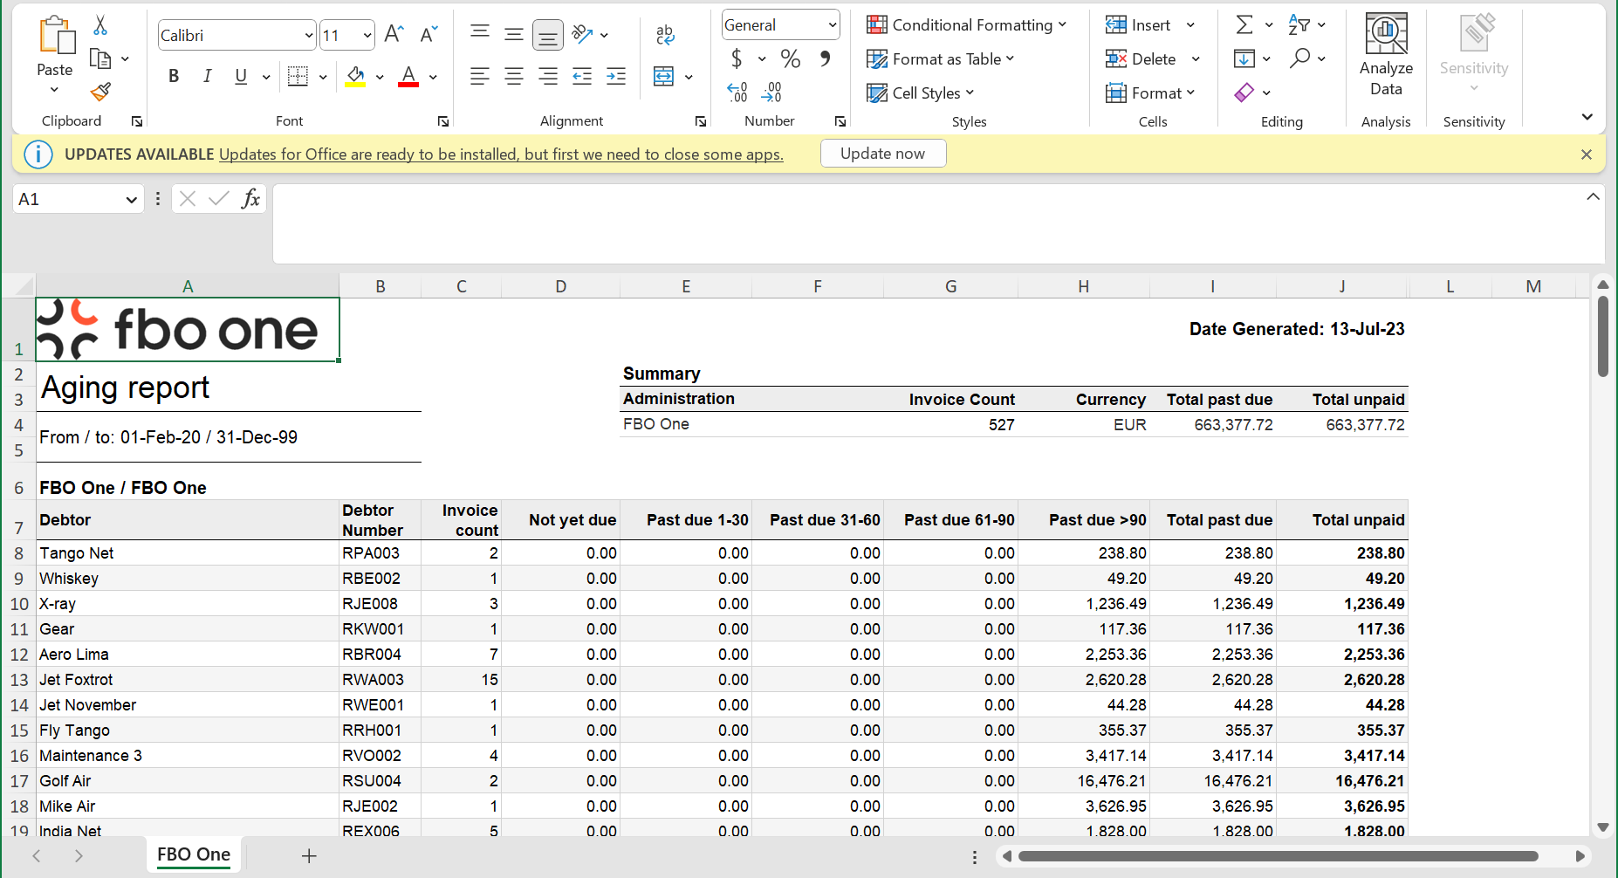1618x878 pixels.
Task: Toggle Italic formatting
Action: 207,76
